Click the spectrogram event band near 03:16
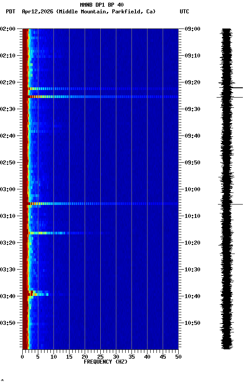Viewport: 246px width, 385px height. pyautogui.click(x=69, y=233)
